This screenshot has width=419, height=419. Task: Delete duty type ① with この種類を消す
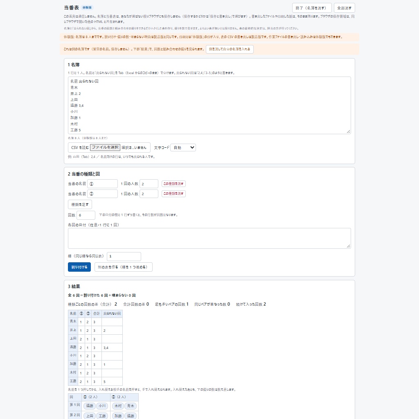coord(173,184)
